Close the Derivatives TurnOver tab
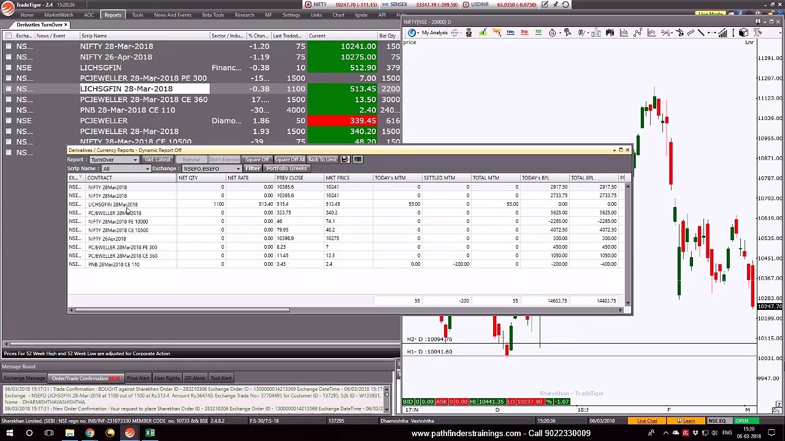This screenshot has height=441, width=785. (66, 24)
